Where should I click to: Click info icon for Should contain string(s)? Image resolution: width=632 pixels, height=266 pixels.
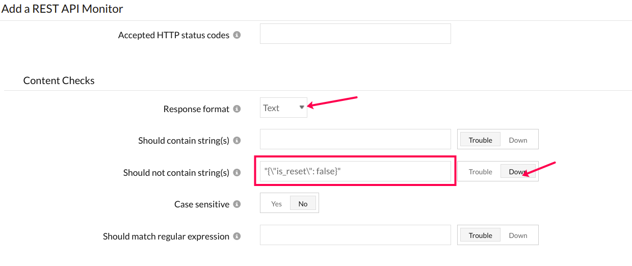point(237,141)
